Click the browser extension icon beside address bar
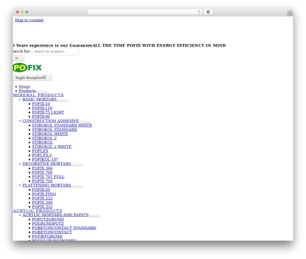 pos(208,12)
